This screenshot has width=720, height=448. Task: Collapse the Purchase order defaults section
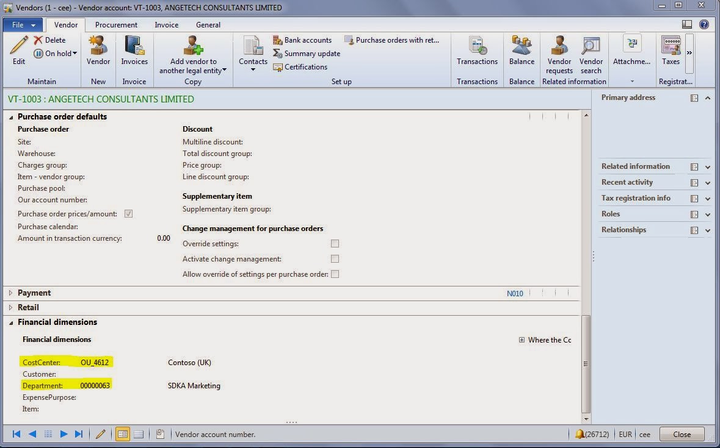(x=10, y=116)
